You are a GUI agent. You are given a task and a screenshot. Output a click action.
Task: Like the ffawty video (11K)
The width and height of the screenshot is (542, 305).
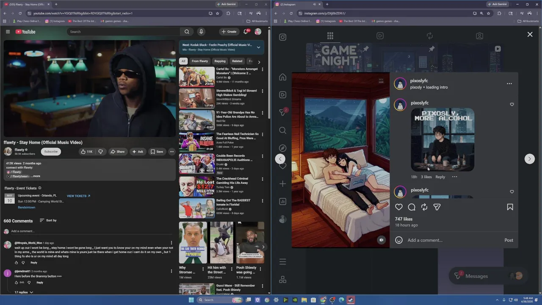(86, 152)
